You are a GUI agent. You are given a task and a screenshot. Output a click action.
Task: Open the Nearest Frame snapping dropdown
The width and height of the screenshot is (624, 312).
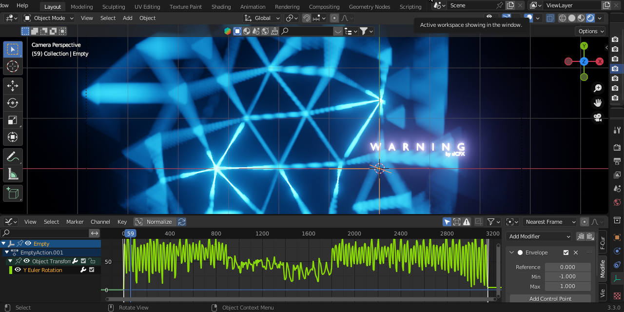click(549, 222)
